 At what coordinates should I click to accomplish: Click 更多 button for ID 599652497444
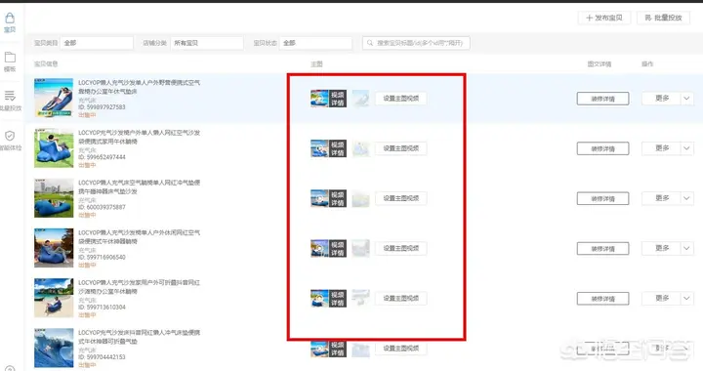tap(662, 148)
